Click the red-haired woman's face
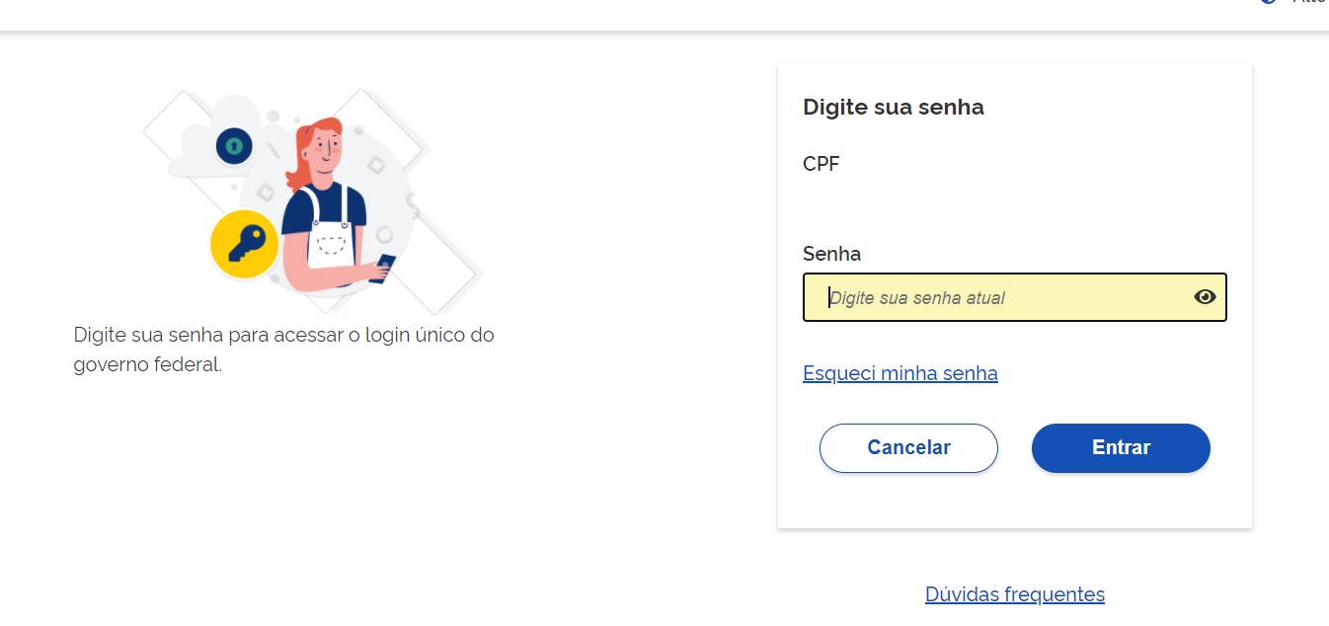This screenshot has width=1329, height=626. [325, 153]
